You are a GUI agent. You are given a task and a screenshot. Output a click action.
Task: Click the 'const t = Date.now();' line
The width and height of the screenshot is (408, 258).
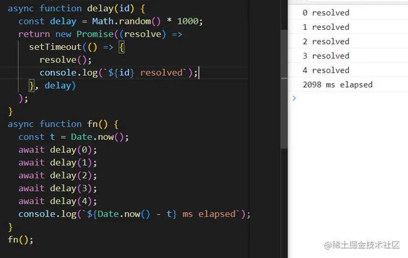[74, 137]
